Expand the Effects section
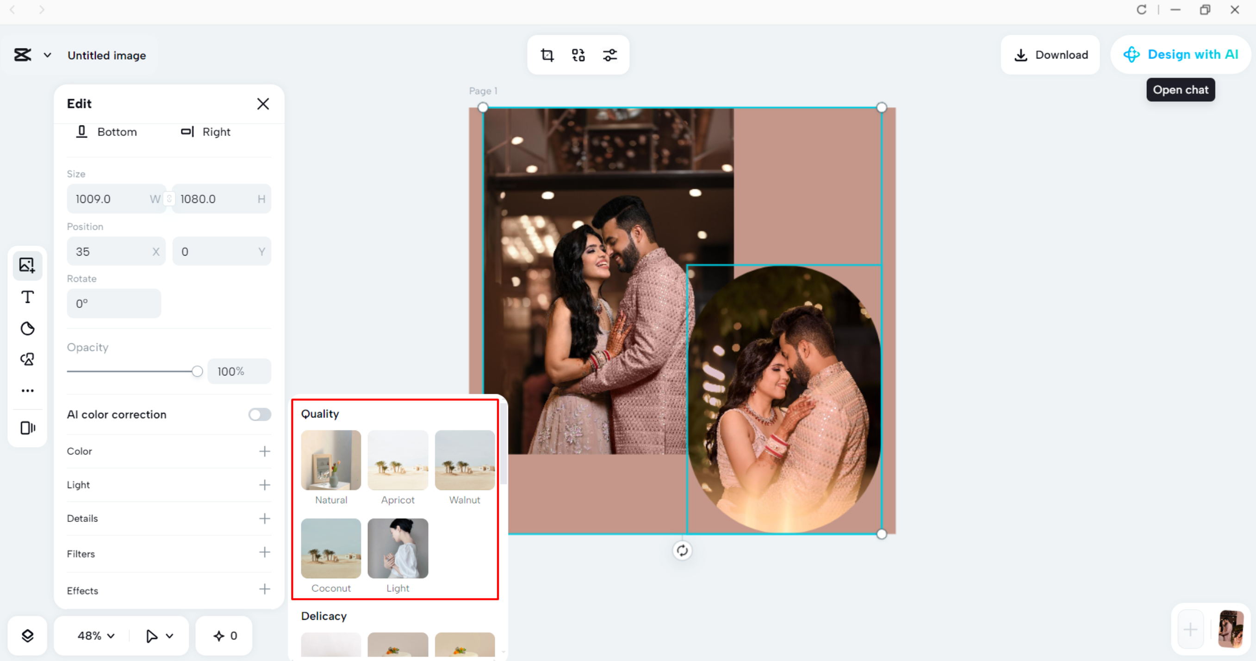Screen dimensions: 1256x661 (x=265, y=589)
